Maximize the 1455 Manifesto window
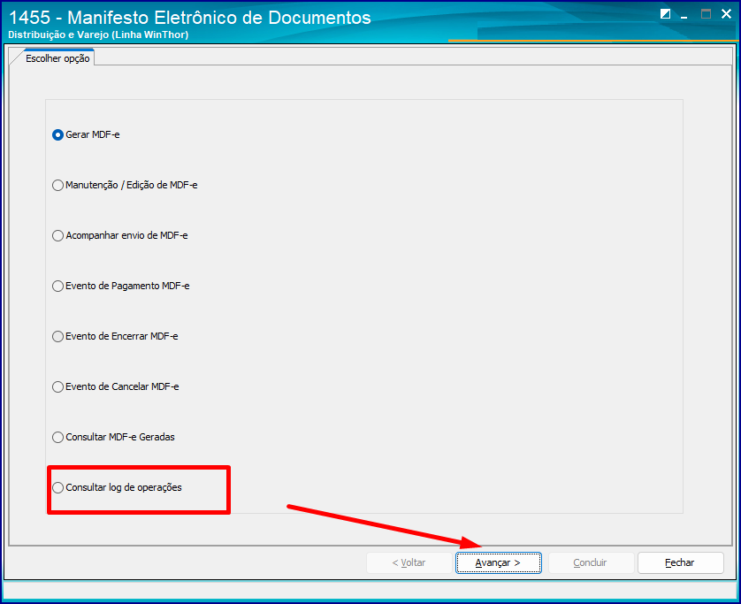741x604 pixels. (706, 13)
